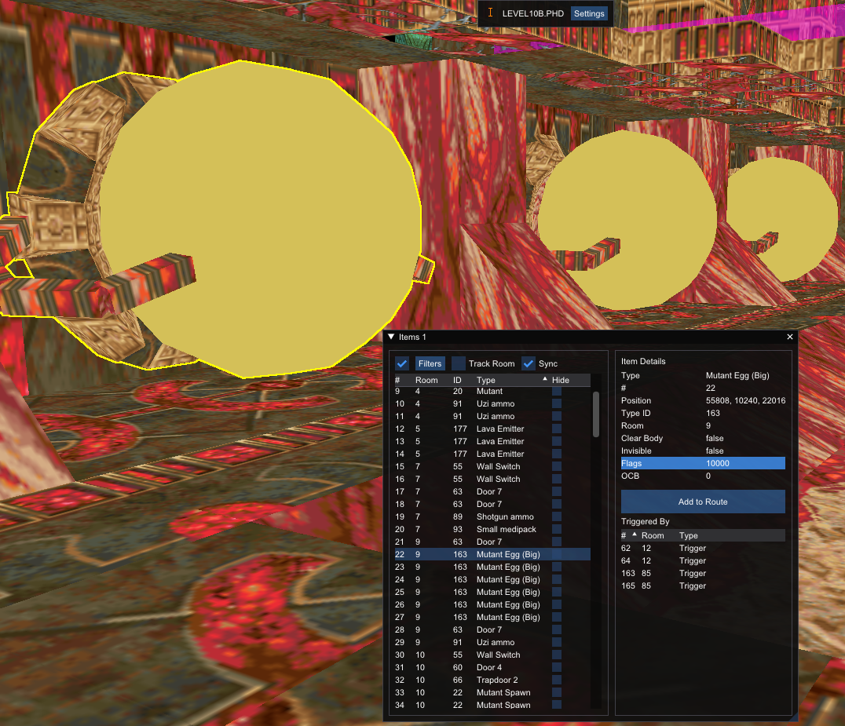Screen dimensions: 845x726
Task: Disable the Sync checkbox
Action: pyautogui.click(x=528, y=363)
